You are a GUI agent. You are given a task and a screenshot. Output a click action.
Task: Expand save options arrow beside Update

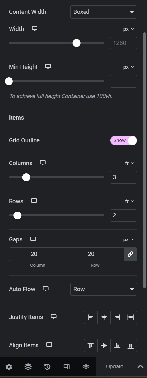point(140,367)
